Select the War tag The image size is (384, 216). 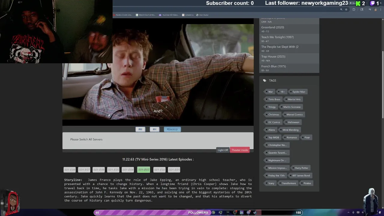point(270,92)
